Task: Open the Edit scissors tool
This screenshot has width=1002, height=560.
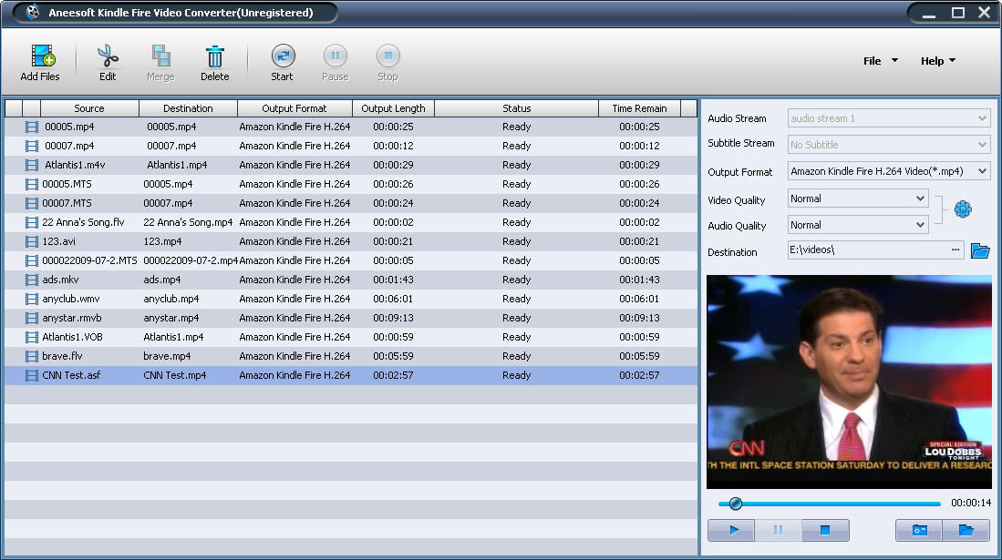Action: pos(108,56)
